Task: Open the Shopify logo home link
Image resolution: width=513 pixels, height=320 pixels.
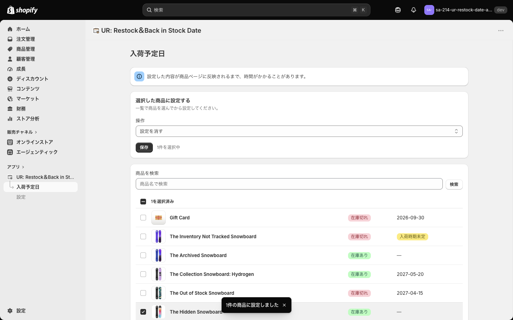Action: 22,10
